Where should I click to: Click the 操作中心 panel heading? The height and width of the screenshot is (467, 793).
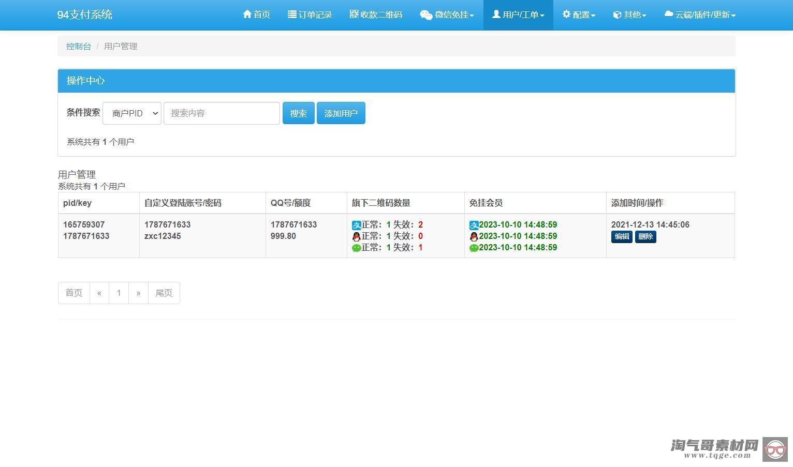click(396, 81)
